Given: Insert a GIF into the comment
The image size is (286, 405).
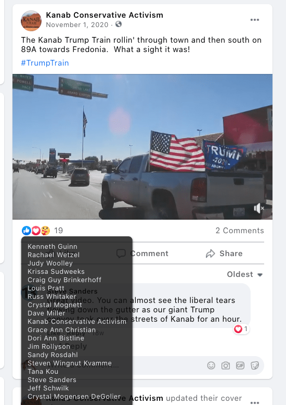Looking at the screenshot, I should click(x=240, y=365).
